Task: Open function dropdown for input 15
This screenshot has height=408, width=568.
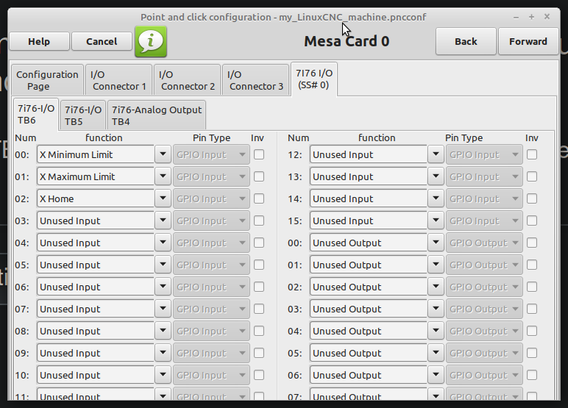Action: click(436, 221)
